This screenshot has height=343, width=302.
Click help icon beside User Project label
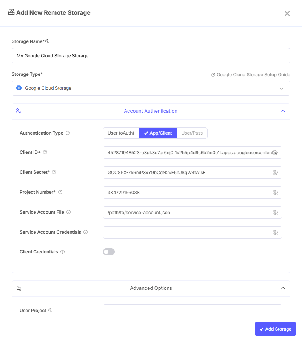[x=51, y=311]
